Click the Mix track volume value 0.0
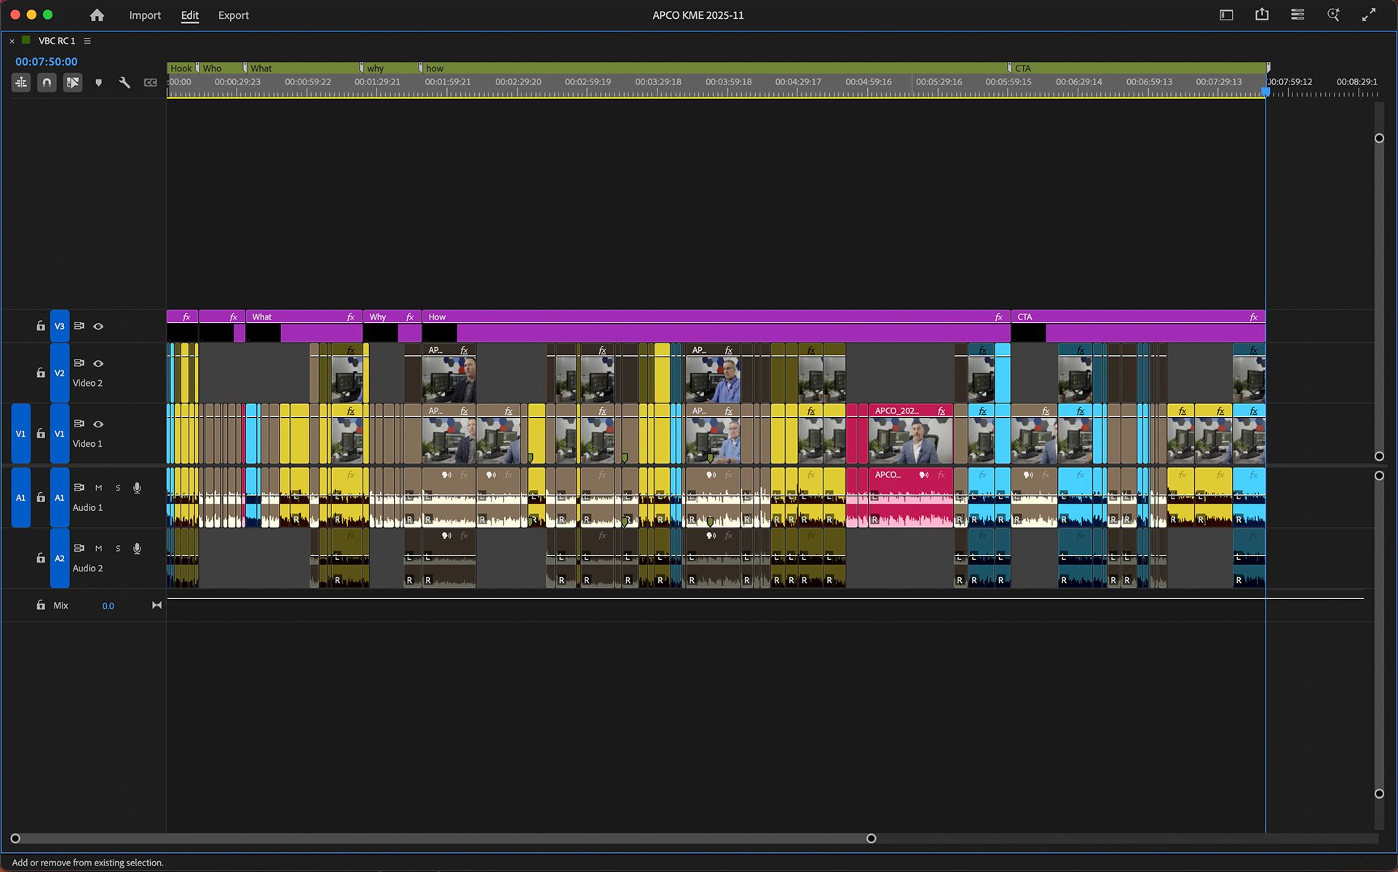This screenshot has width=1398, height=872. [x=108, y=605]
